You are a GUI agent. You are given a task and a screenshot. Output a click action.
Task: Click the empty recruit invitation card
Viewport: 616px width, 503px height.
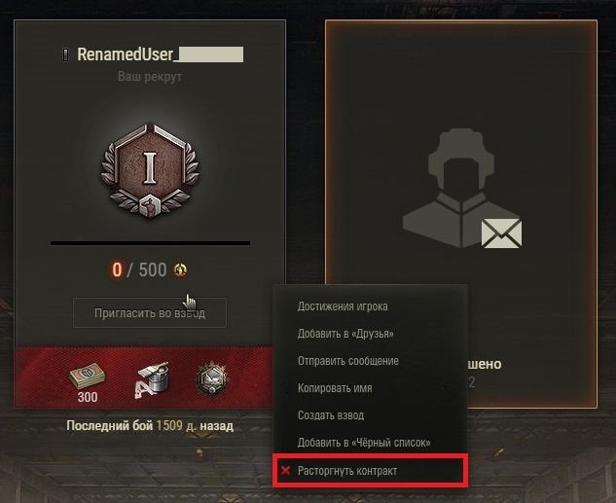tap(461, 214)
